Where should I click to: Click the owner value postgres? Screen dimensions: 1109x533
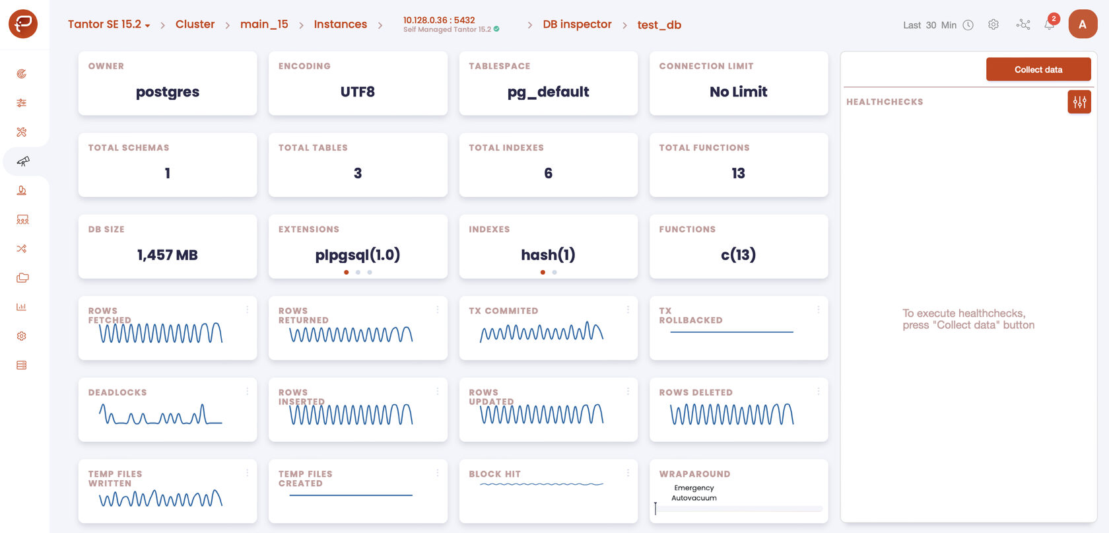pyautogui.click(x=168, y=92)
